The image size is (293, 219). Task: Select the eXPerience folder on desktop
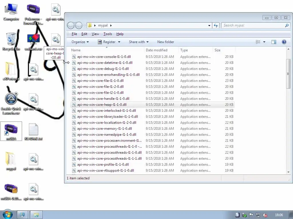pos(11,72)
